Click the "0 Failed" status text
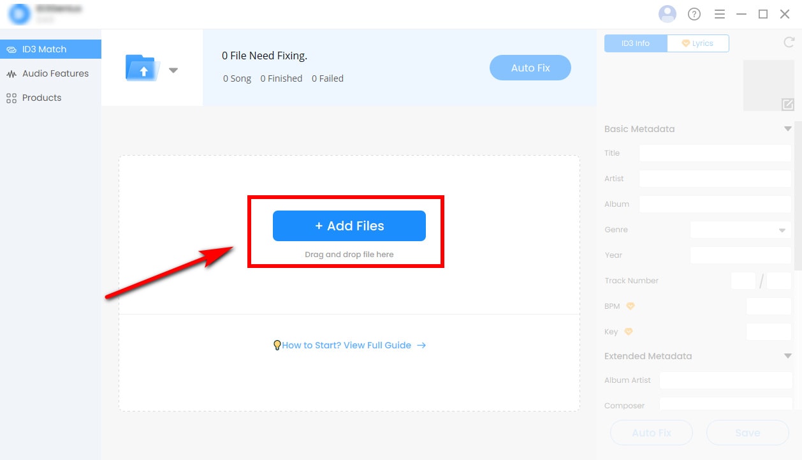This screenshot has height=460, width=802. click(328, 78)
